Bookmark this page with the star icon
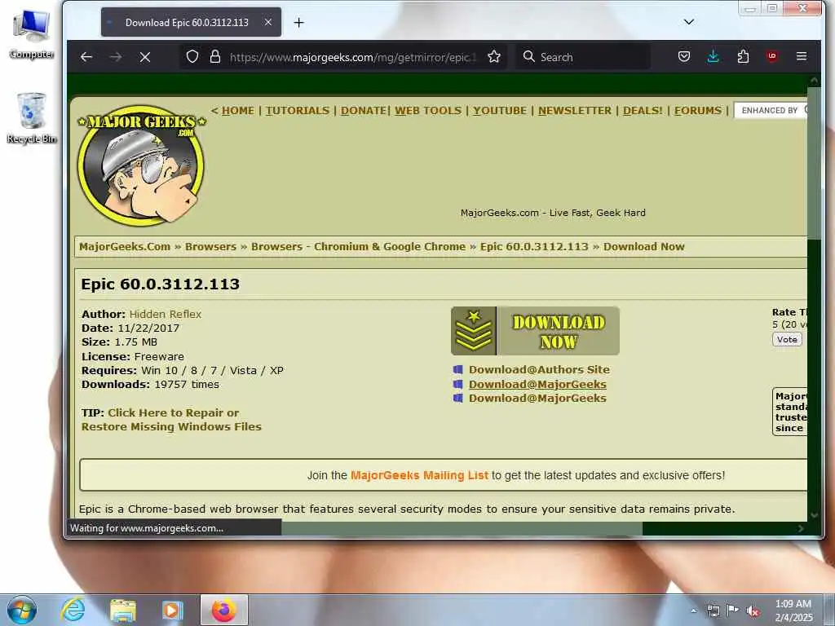Viewport: 835px width, 626px height. click(x=494, y=57)
